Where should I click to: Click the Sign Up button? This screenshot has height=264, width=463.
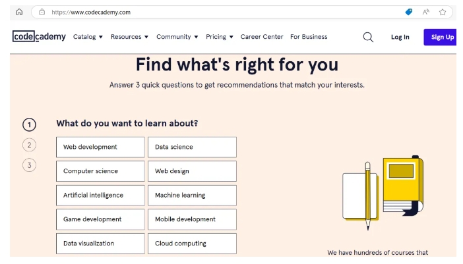[442, 37]
